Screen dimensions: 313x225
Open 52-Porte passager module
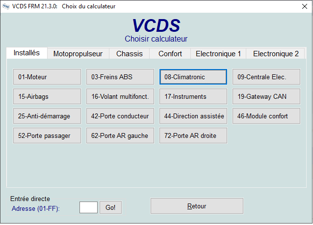47,135
